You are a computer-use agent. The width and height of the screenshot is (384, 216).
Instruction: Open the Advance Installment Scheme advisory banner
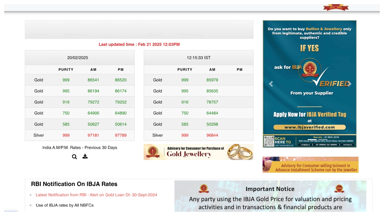tap(310, 165)
